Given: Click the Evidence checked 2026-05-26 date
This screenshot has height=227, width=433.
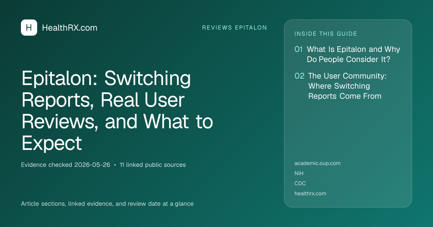Looking at the screenshot, I should (66, 165).
